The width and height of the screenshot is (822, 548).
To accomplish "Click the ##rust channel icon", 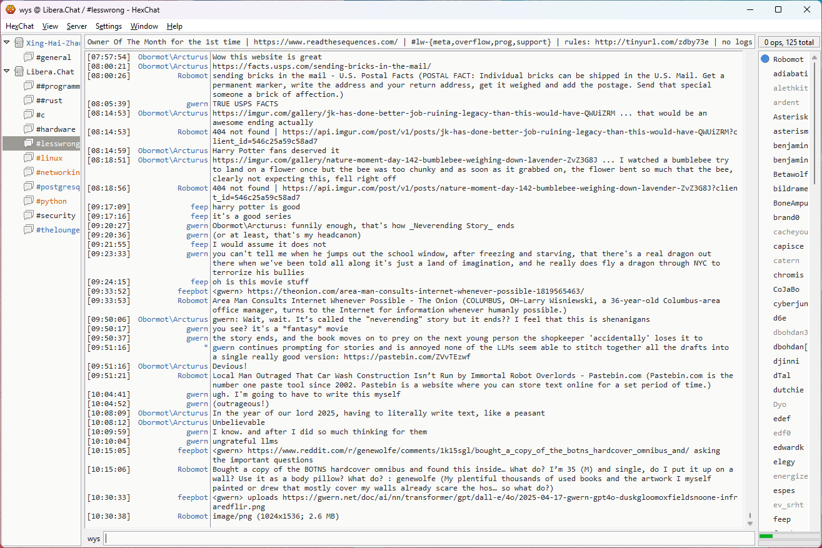I will coord(29,101).
